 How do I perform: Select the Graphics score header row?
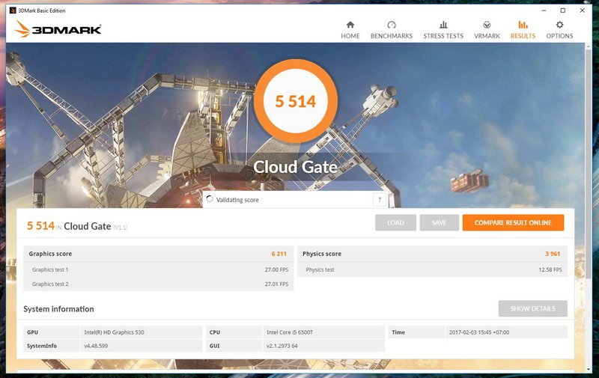158,254
